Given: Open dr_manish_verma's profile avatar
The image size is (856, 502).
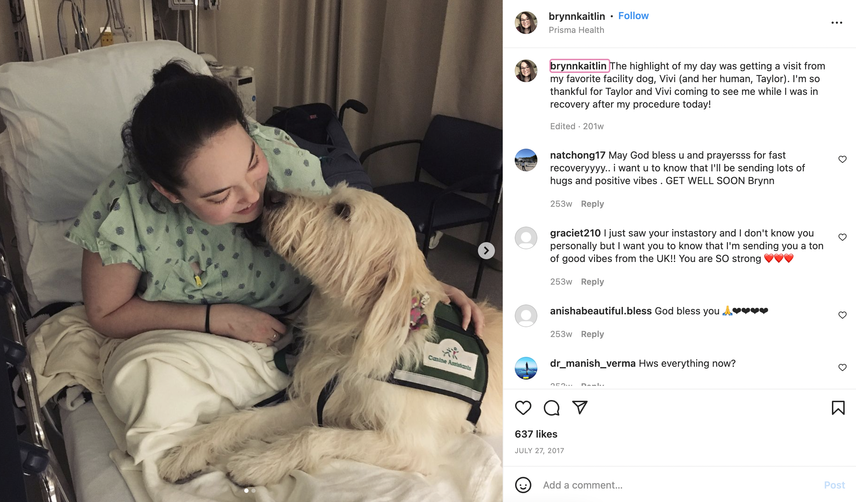Looking at the screenshot, I should coord(526,368).
